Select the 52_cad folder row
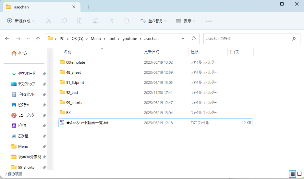 pyautogui.click(x=155, y=92)
